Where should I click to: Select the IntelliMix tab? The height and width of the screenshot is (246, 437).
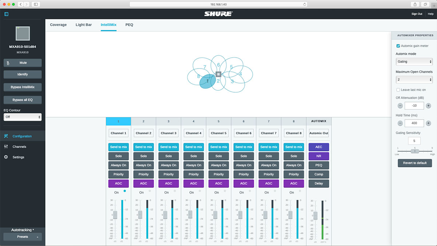(x=109, y=25)
